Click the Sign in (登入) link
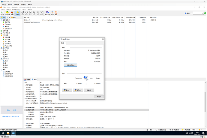 pyautogui.click(x=8, y=110)
